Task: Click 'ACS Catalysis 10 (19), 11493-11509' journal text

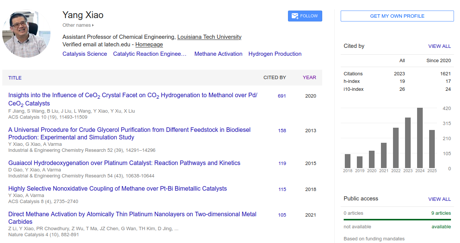Action: point(48,117)
